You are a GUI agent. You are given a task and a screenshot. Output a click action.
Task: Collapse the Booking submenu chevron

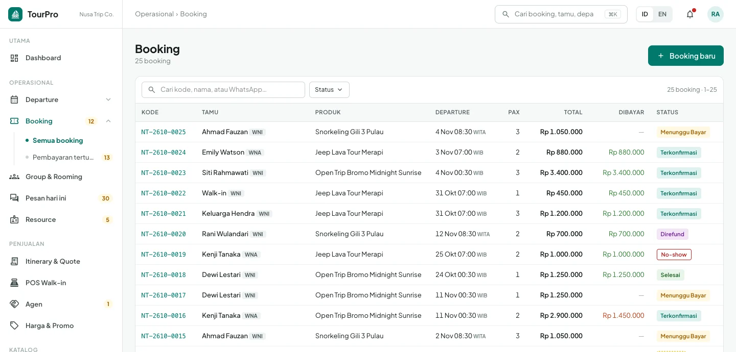click(108, 121)
